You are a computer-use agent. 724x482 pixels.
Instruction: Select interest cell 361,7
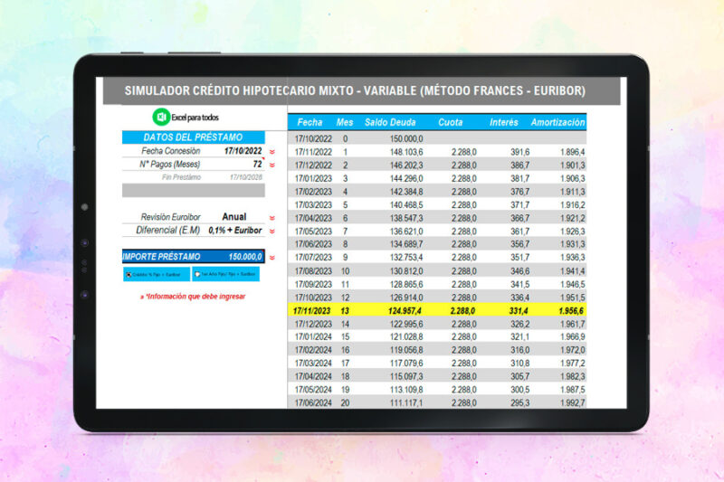[519, 232]
